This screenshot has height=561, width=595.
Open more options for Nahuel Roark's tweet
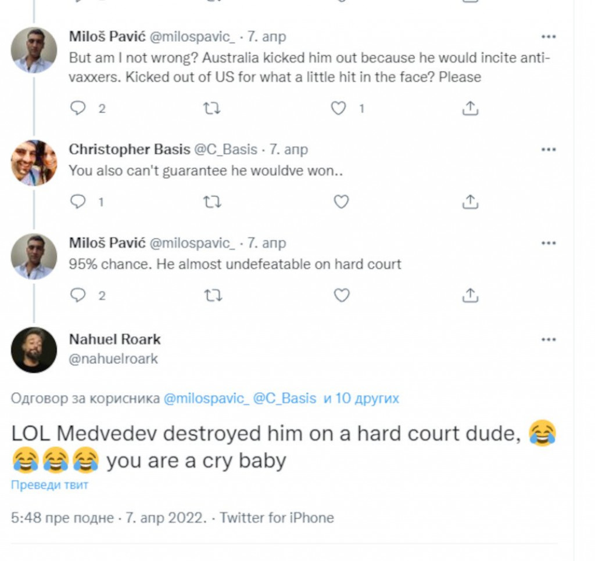(x=548, y=339)
